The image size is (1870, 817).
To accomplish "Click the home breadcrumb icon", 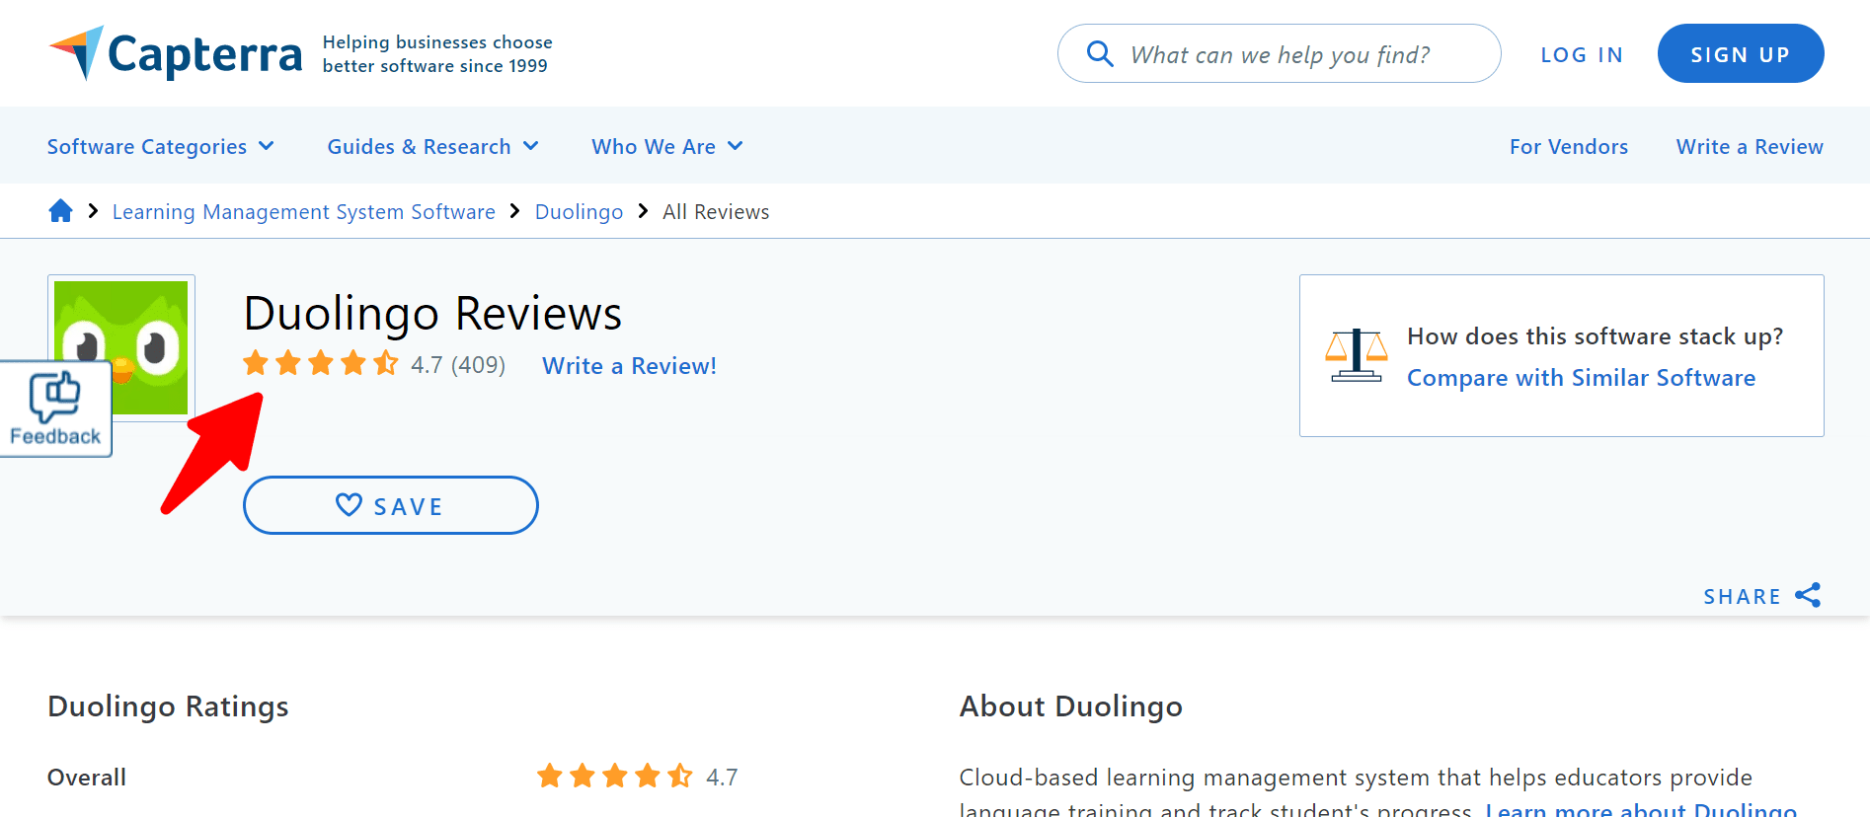I will (60, 211).
